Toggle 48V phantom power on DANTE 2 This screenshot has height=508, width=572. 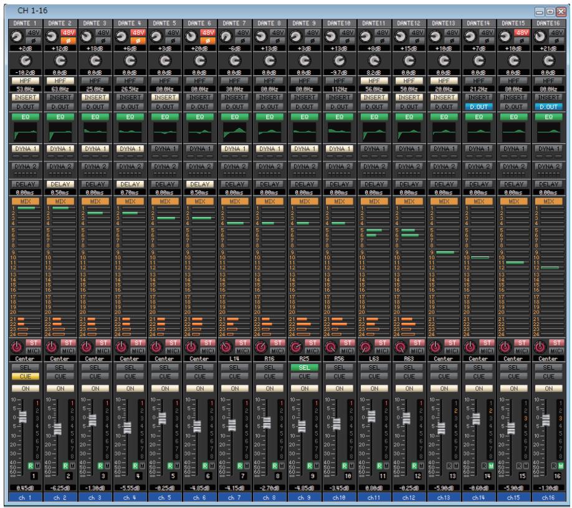pyautogui.click(x=68, y=33)
